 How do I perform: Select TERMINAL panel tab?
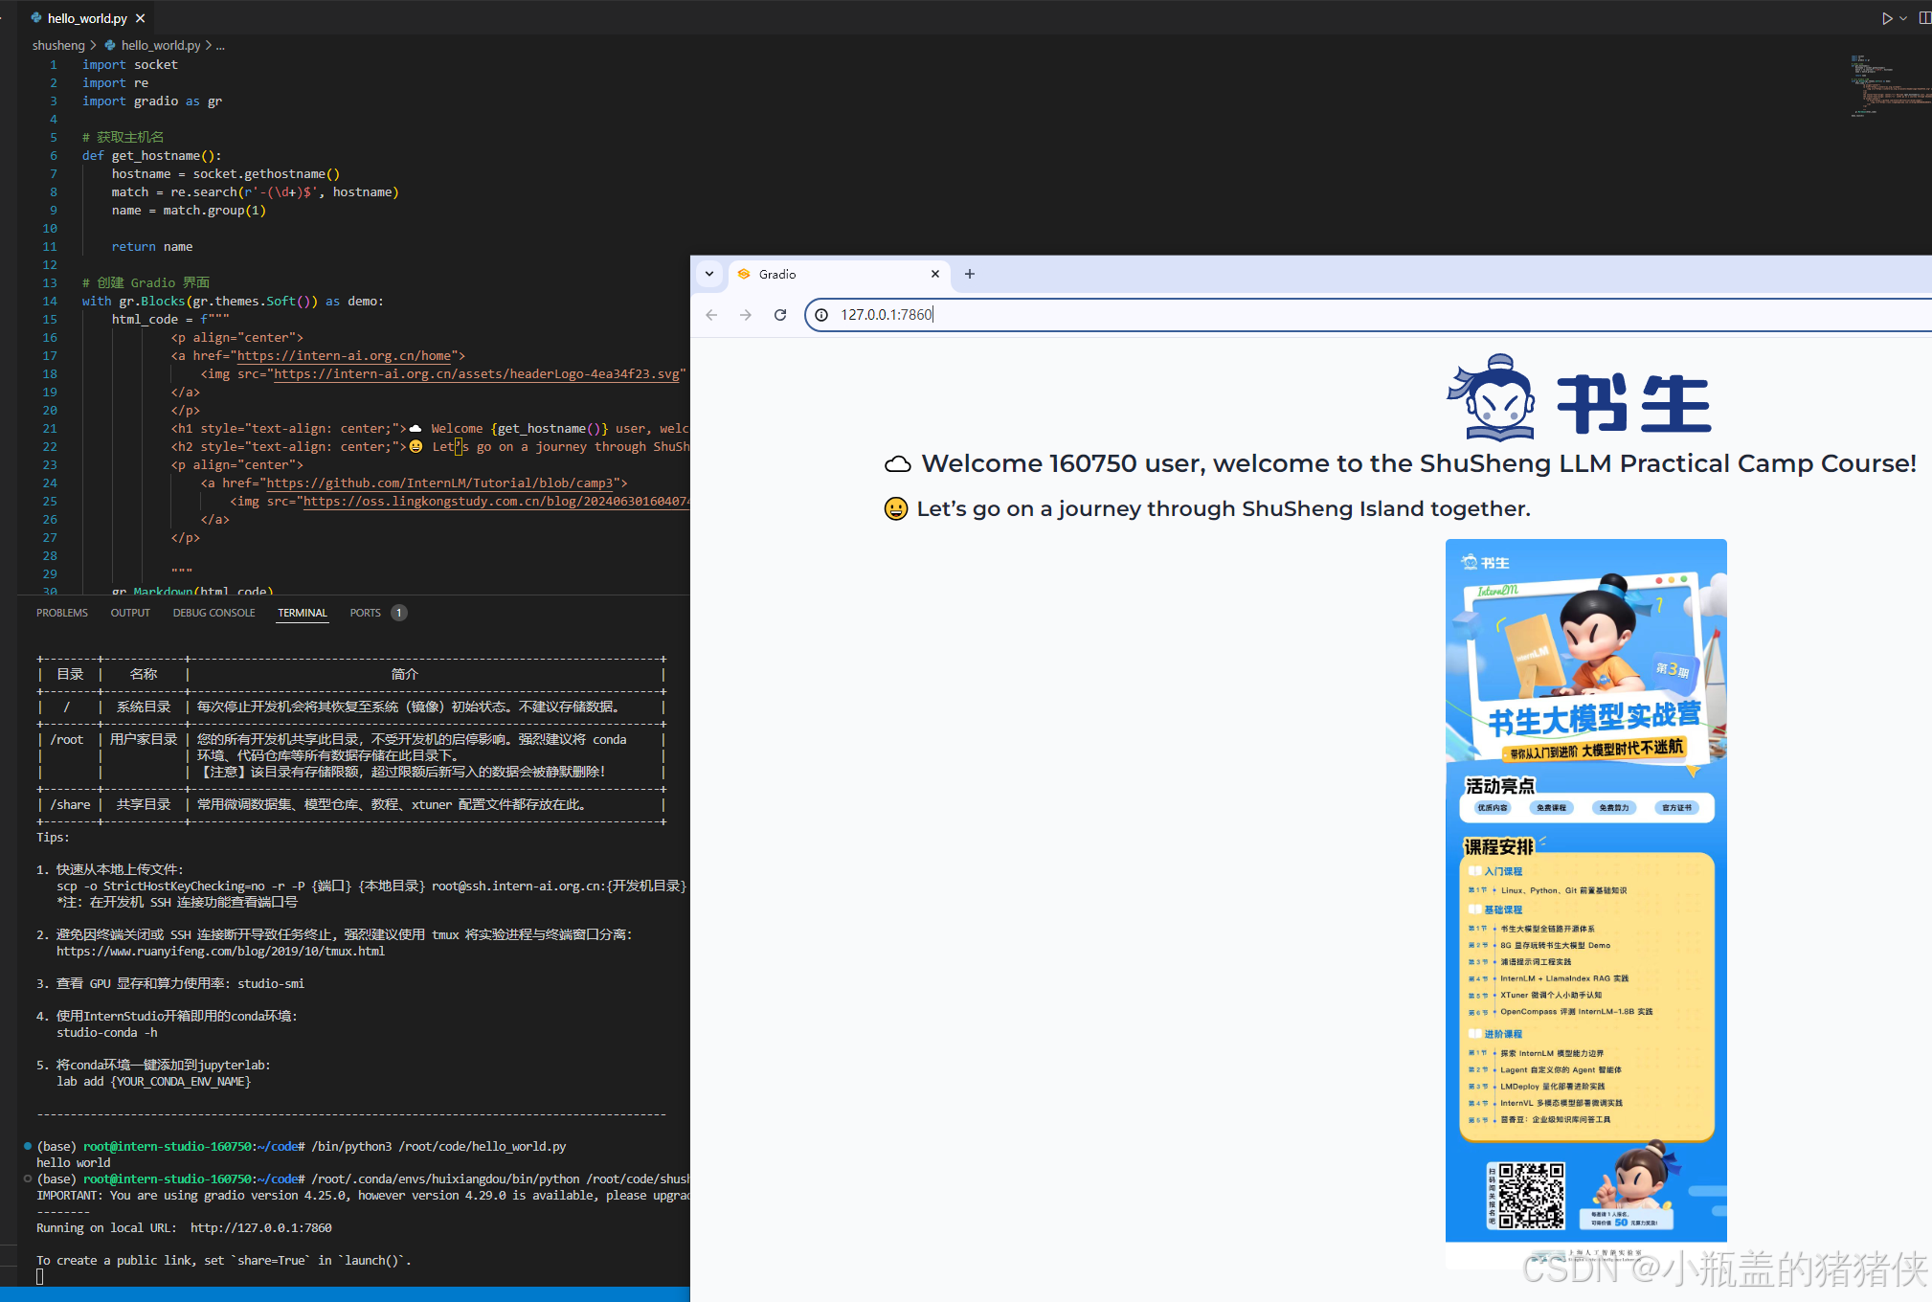(303, 613)
